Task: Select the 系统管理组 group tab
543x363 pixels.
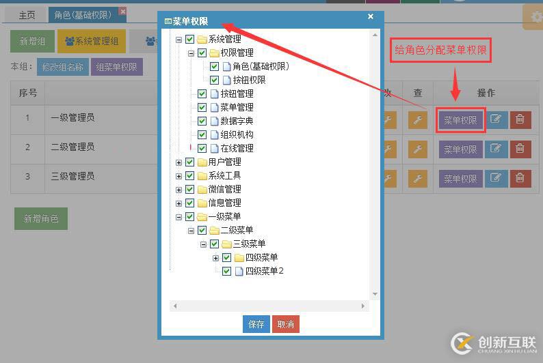Action: [x=92, y=41]
